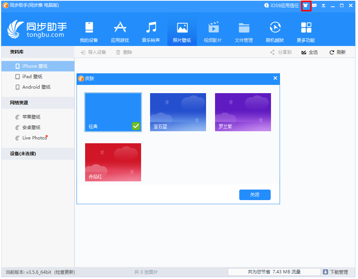Image resolution: width=358 pixels, height=279 pixels.
Task: Choose the 宝石蓝 skin thumbnail
Action: pyautogui.click(x=178, y=112)
